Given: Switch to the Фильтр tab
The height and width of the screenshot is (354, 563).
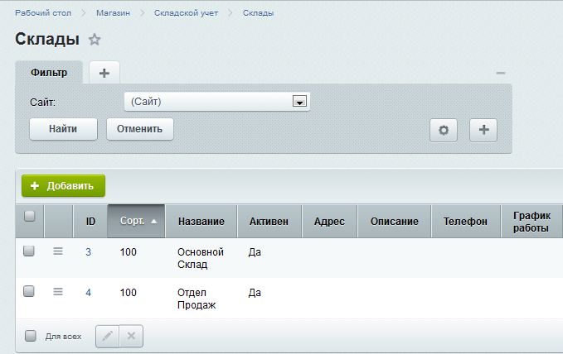Looking at the screenshot, I should tap(49, 73).
